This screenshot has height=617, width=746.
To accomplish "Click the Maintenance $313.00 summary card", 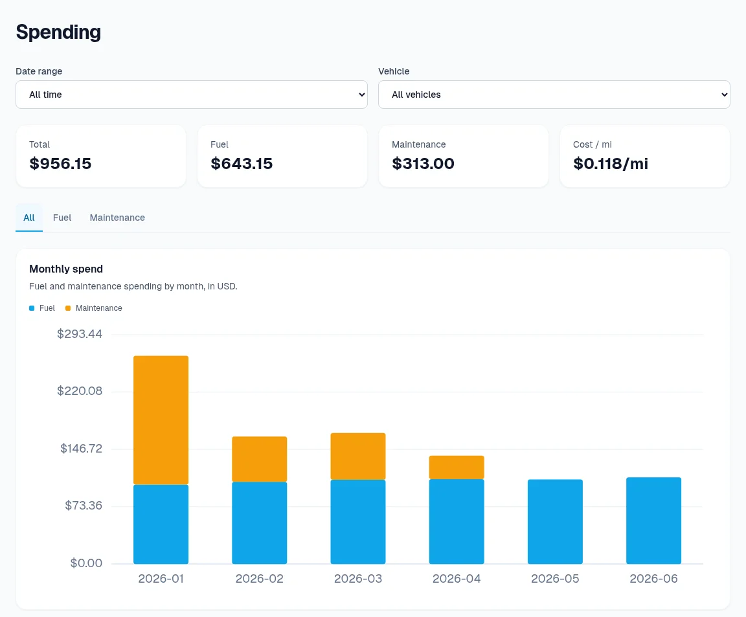I will point(464,156).
